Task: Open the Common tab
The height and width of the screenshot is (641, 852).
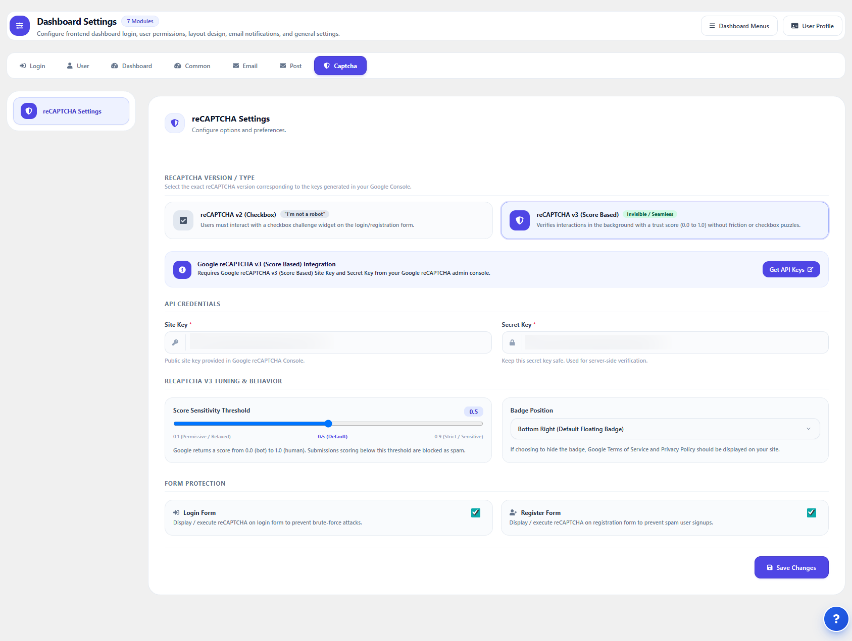Action: (x=192, y=66)
